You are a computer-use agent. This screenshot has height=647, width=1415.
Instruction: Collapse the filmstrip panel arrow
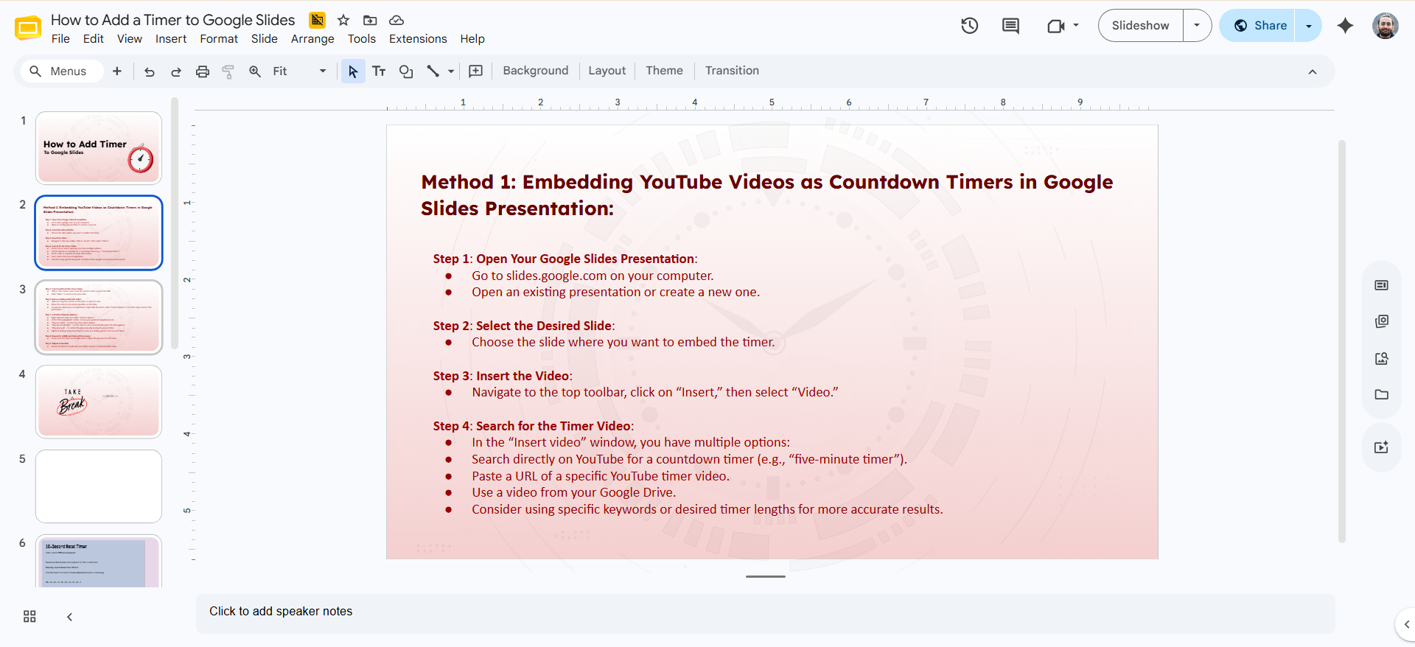click(x=69, y=617)
